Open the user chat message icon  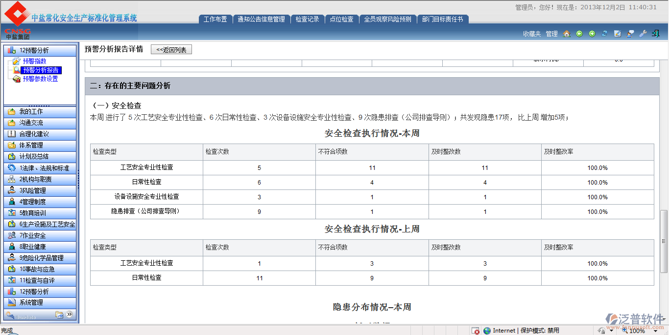click(630, 34)
